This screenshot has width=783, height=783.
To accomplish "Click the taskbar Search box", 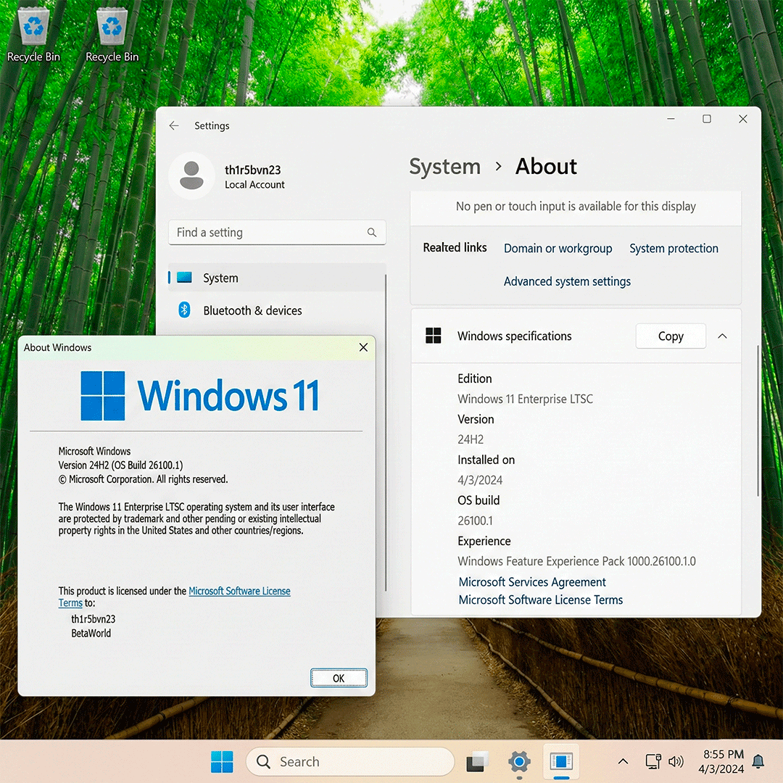I will tap(350, 761).
